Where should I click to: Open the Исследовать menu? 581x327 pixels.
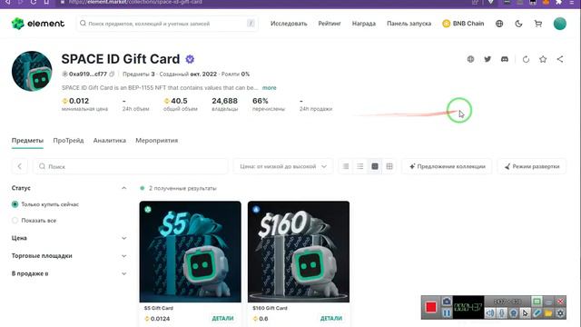[x=289, y=24]
